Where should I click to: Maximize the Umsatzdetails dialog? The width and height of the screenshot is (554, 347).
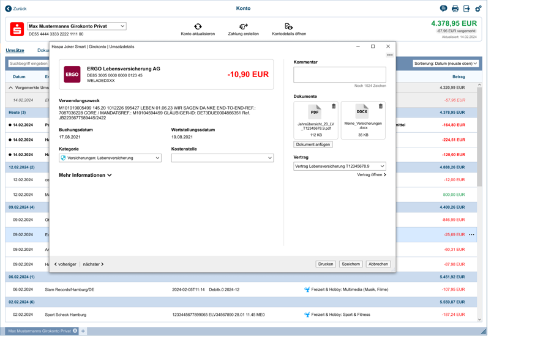click(373, 47)
